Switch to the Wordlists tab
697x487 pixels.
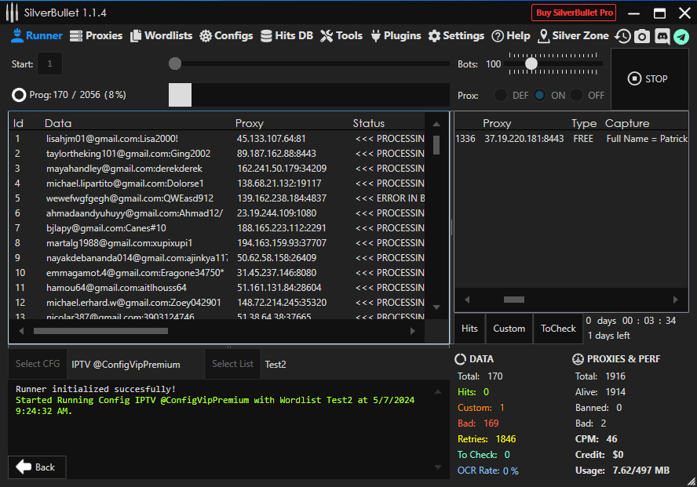pyautogui.click(x=162, y=35)
